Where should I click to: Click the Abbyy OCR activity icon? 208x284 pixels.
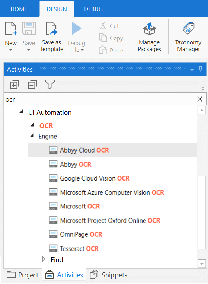tap(53, 164)
